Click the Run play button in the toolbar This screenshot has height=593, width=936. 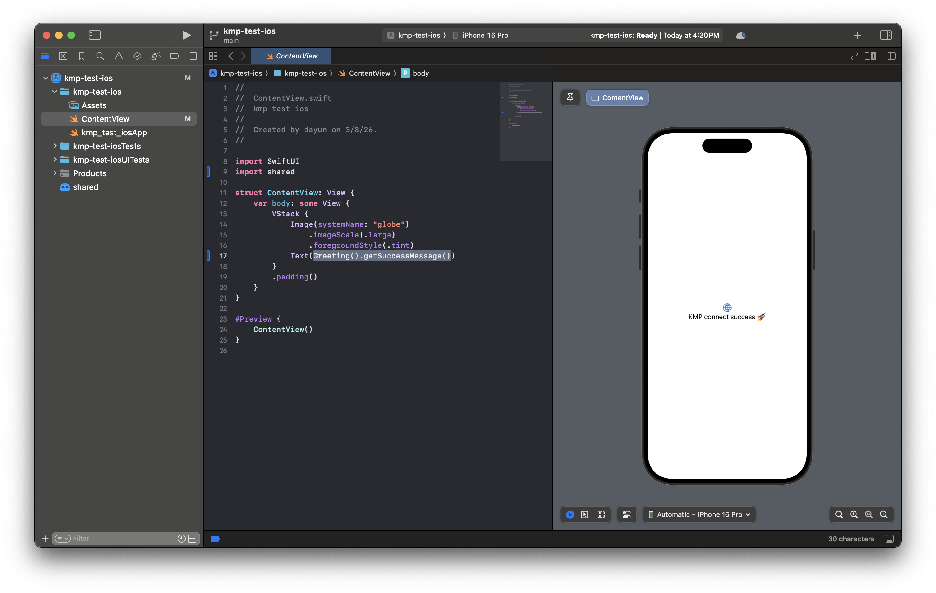coord(186,35)
